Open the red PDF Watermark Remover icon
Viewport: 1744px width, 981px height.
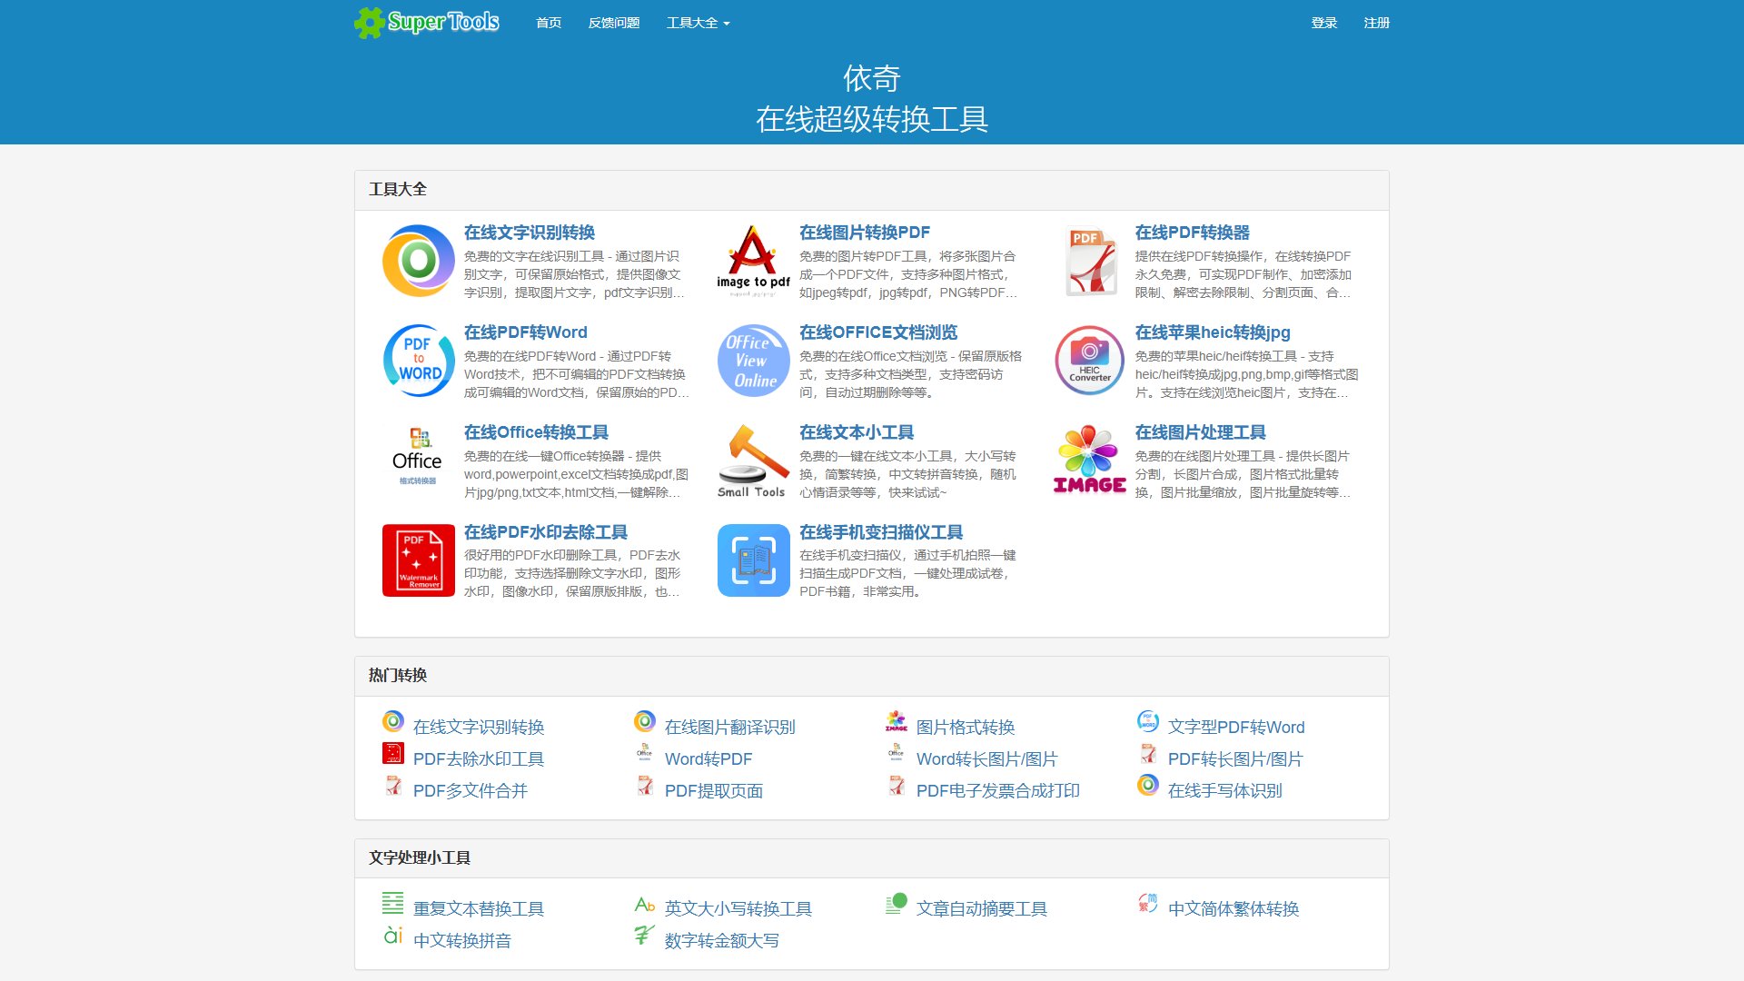click(x=419, y=560)
